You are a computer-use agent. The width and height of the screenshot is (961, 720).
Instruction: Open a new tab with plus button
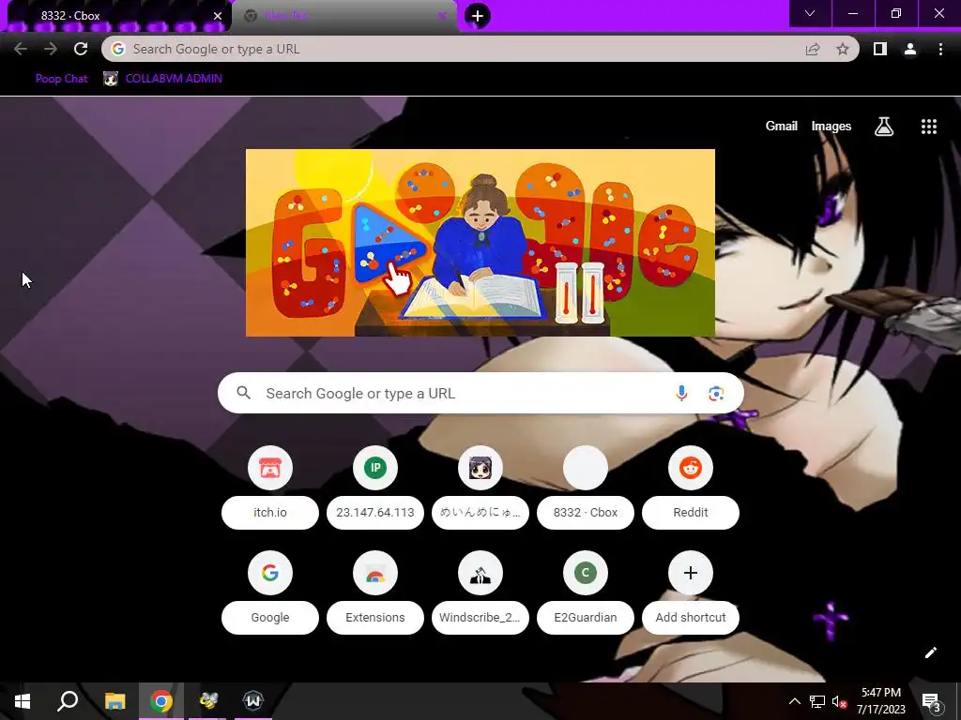pos(478,15)
